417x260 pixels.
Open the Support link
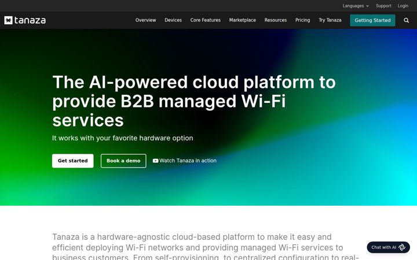point(383,6)
